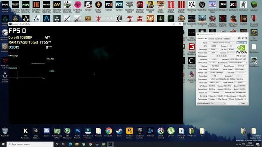The width and height of the screenshot is (262, 147).
Task: Launch Epic Games Launcher shortcut
Action: click(x=140, y=131)
